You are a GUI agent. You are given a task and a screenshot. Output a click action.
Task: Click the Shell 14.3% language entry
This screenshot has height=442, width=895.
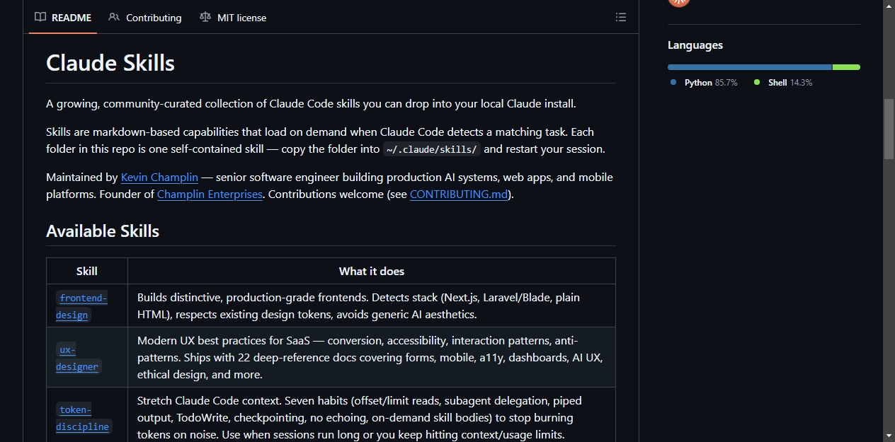click(x=783, y=83)
